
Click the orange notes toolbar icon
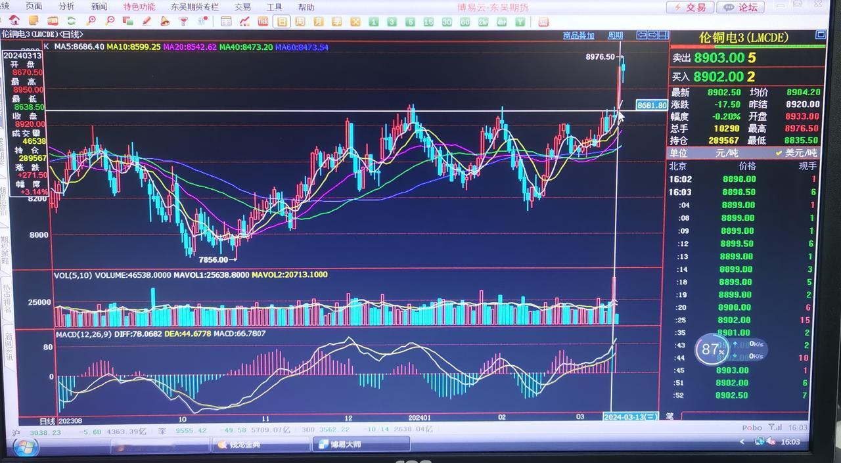click(34, 21)
